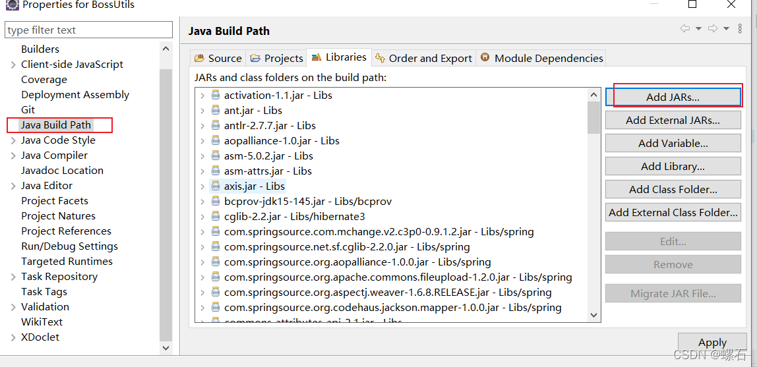Open the three-dot view menu icon
The width and height of the screenshot is (757, 367).
[740, 29]
